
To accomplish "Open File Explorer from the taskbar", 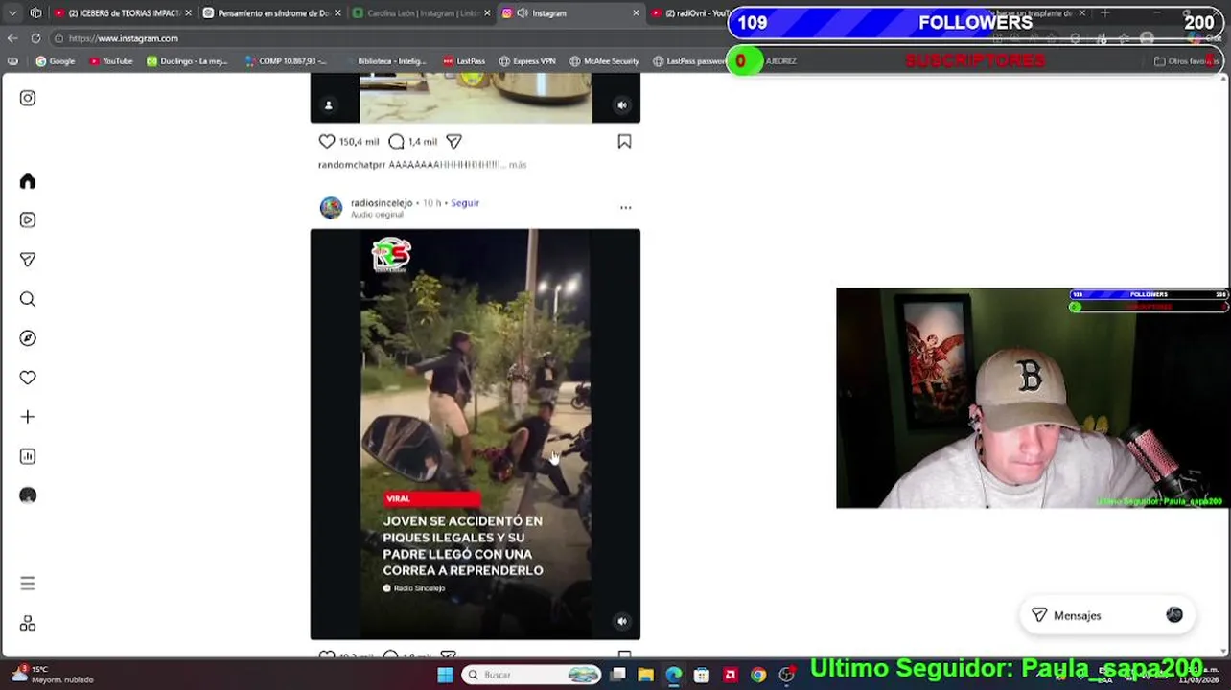I will coord(646,675).
